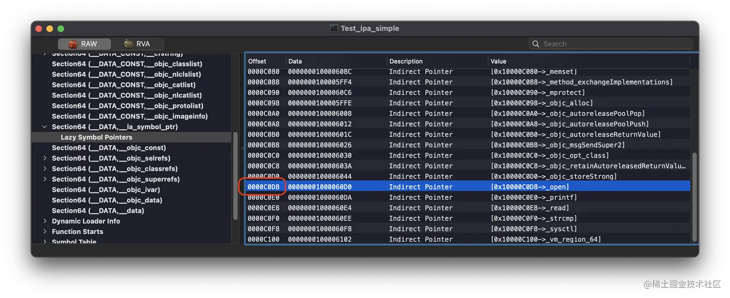This screenshot has height=298, width=730.
Task: Click value [0x10000C0E0->_printf]
Action: click(x=533, y=198)
